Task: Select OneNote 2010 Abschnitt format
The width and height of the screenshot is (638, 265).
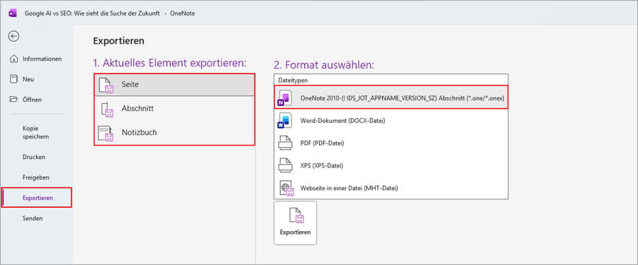Action: [x=391, y=98]
